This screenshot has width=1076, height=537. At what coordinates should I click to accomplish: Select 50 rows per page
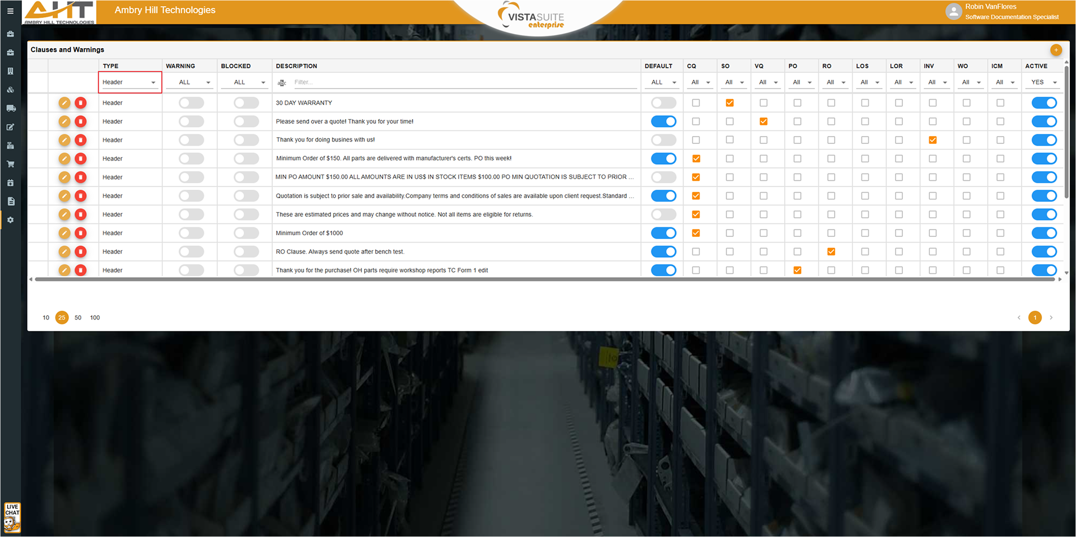pyautogui.click(x=78, y=317)
